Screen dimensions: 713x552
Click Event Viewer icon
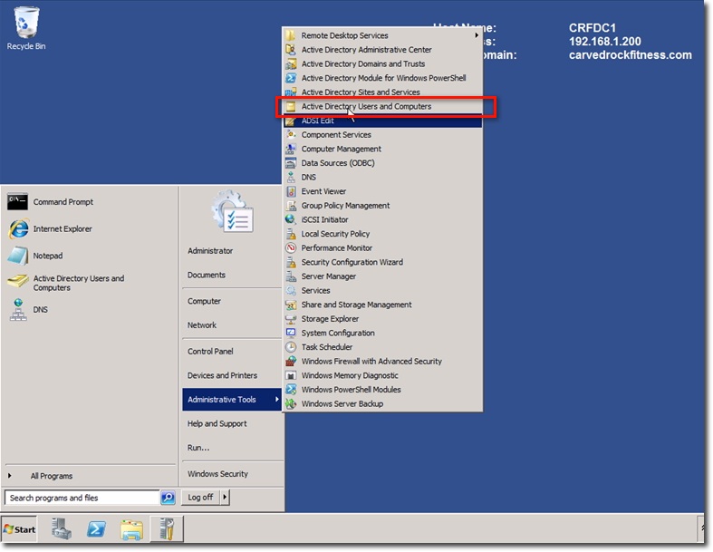[x=291, y=191]
